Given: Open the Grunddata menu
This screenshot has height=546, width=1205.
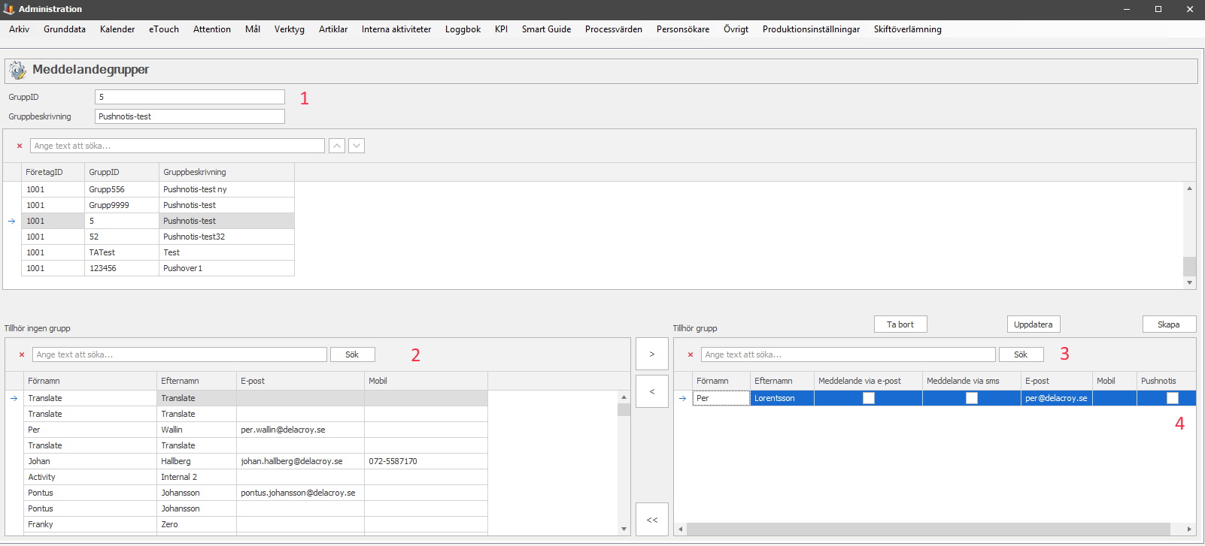Looking at the screenshot, I should click(x=65, y=29).
